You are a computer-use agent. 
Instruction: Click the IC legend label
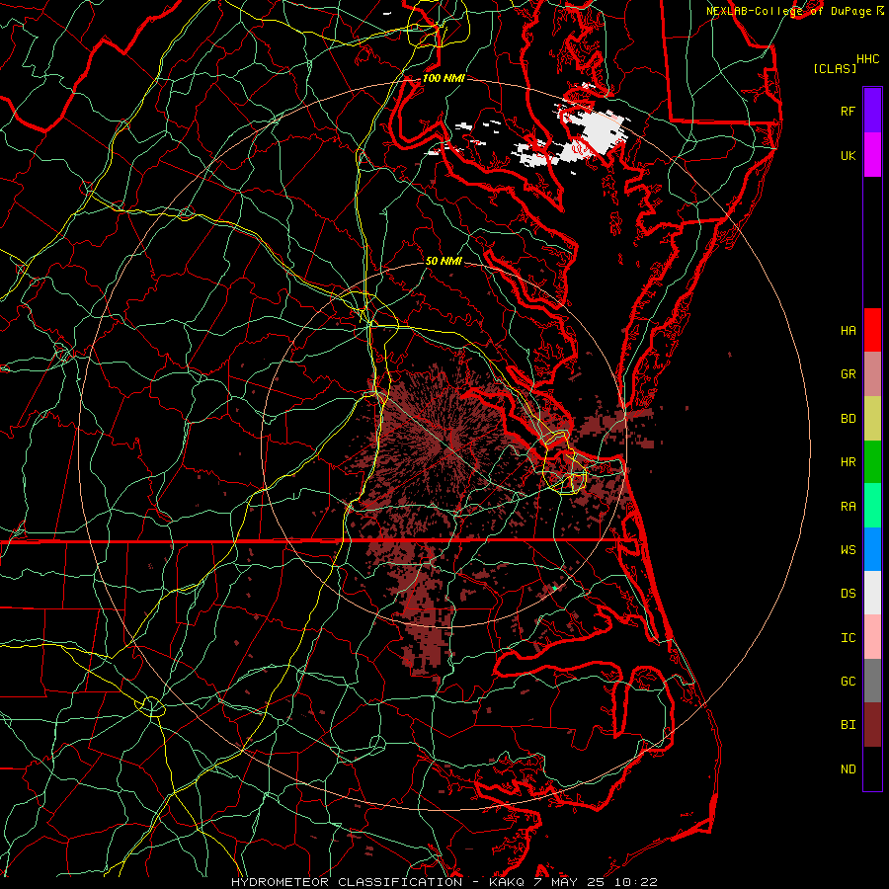tap(848, 638)
